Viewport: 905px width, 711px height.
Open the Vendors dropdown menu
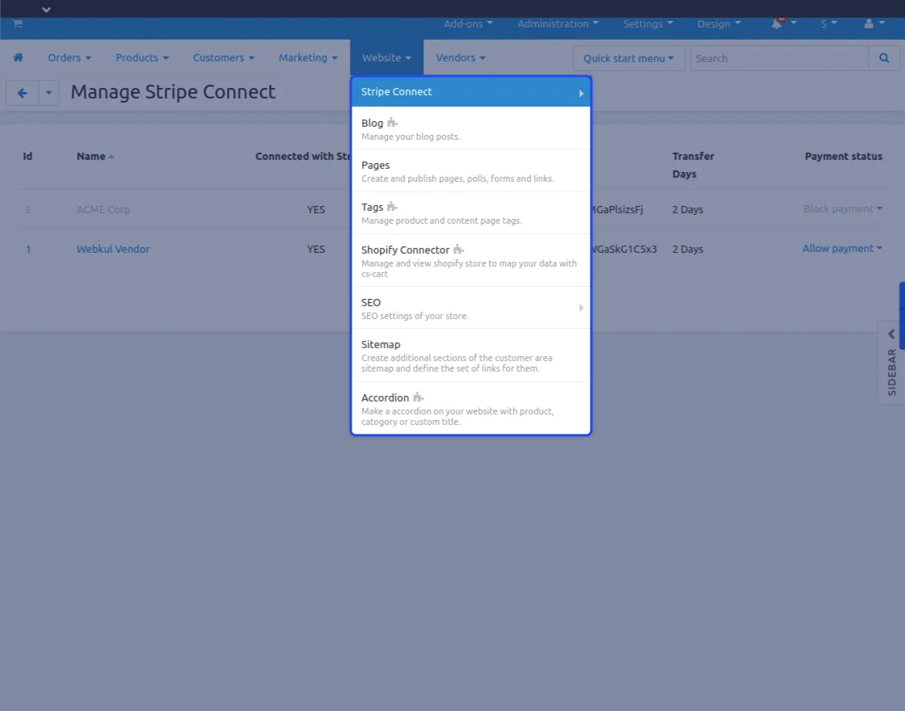(x=461, y=57)
